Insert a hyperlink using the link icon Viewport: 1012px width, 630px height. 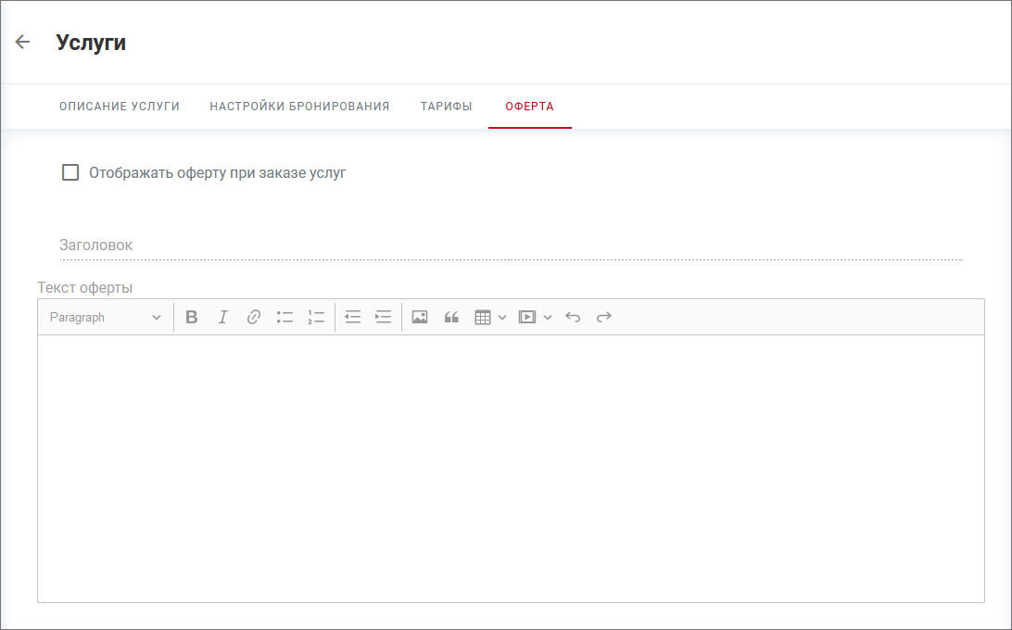pos(254,317)
